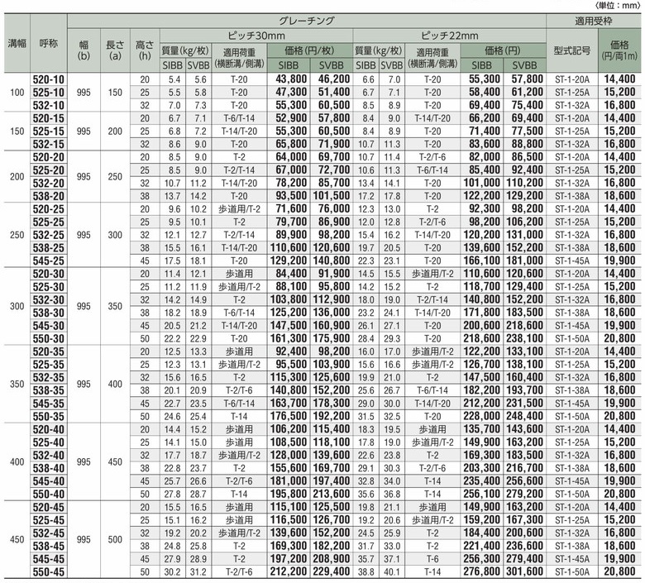Click frame price 18,600 in the 538-25 row
Image resolution: width=645 pixels, height=583 pixels.
coord(619,248)
